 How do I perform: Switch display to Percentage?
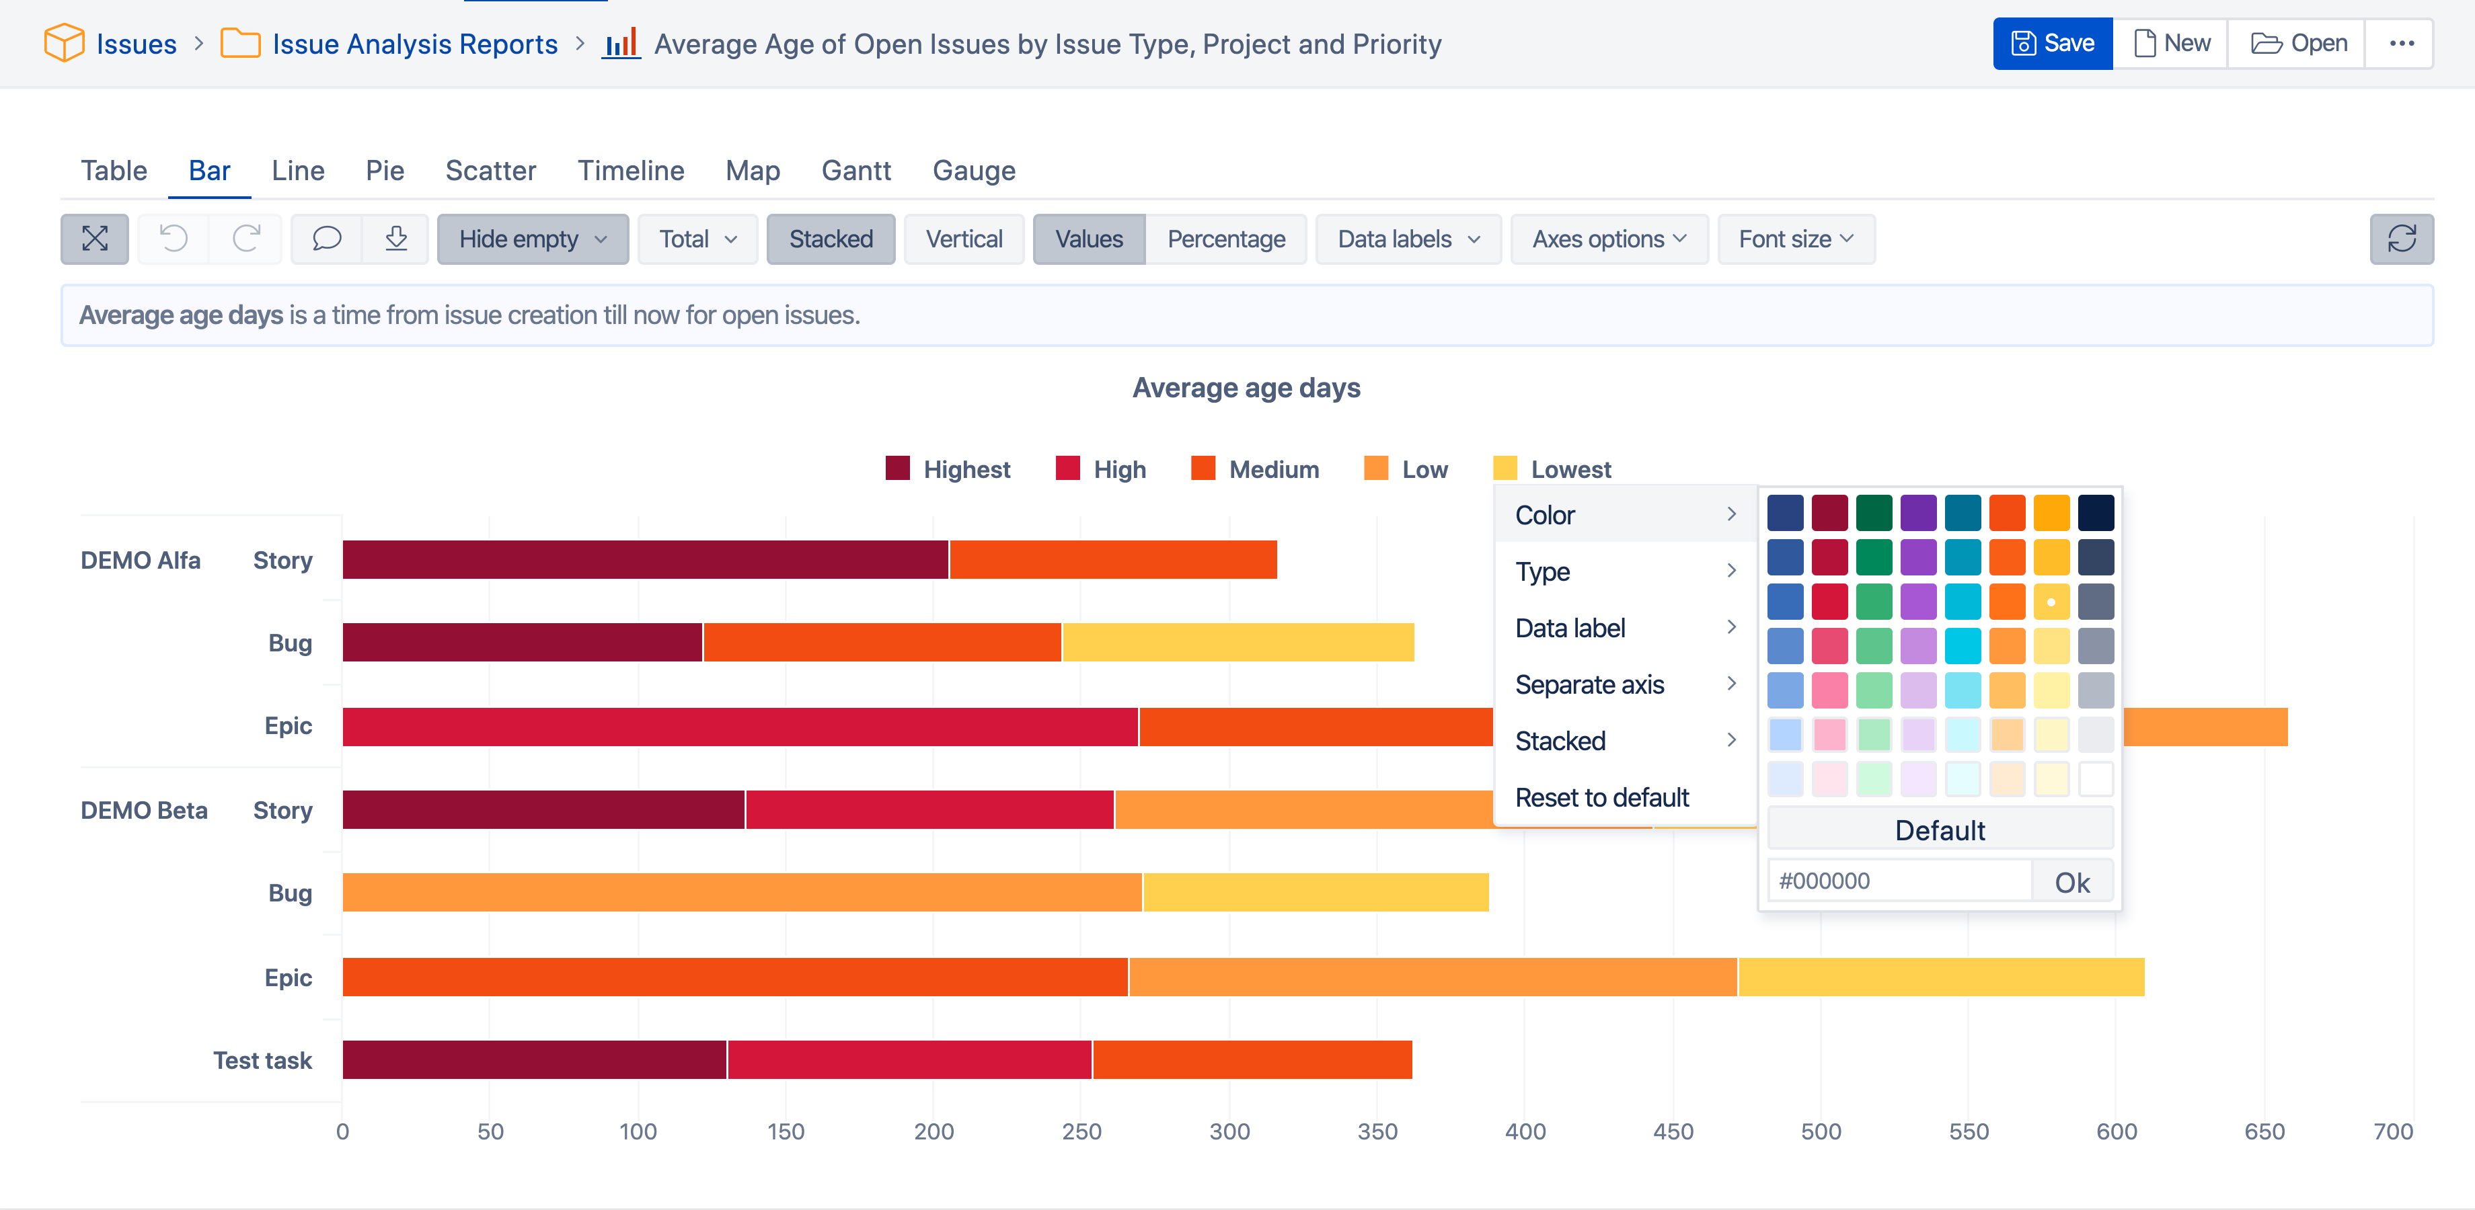(1226, 239)
